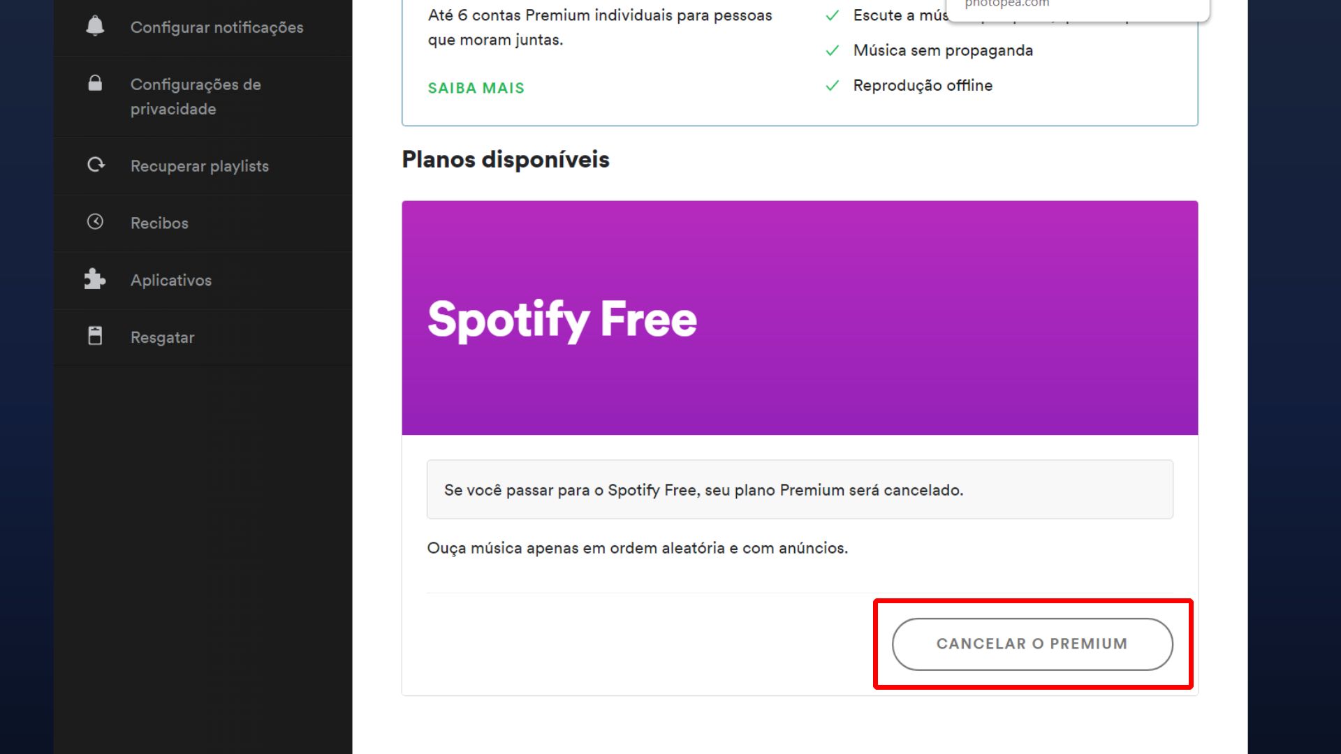Open the Recibos section
Screen dimensions: 1341x754
159,223
